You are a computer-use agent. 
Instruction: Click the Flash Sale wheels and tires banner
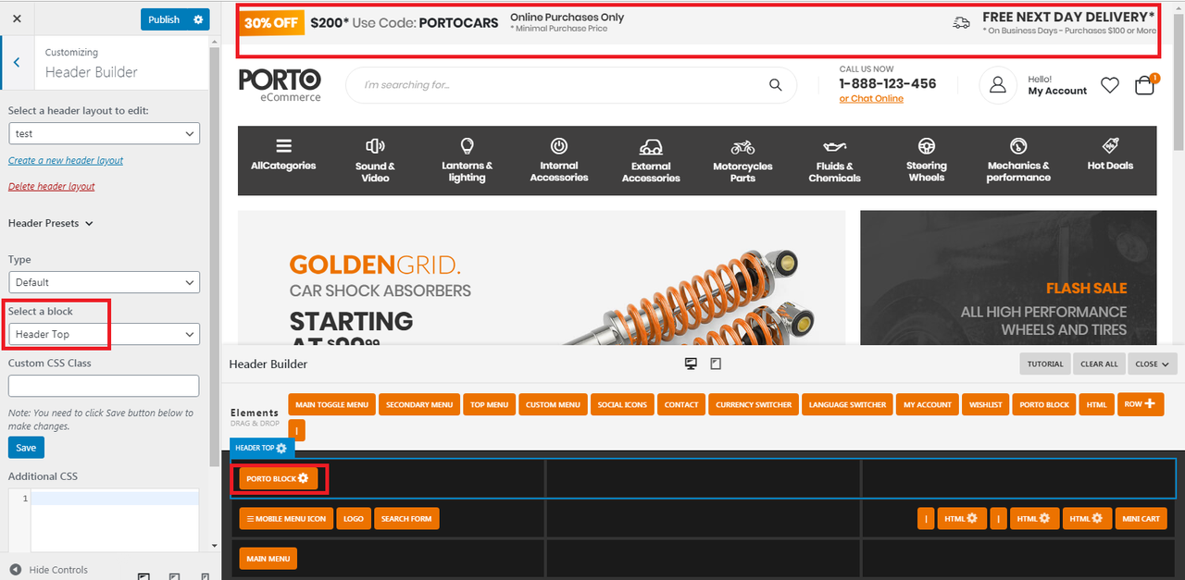pos(1008,278)
